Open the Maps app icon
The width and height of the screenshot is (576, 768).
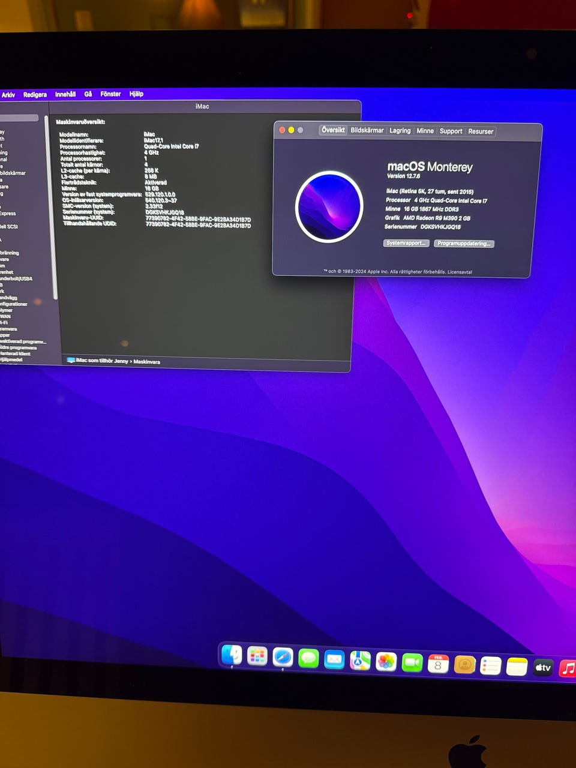pos(360,661)
